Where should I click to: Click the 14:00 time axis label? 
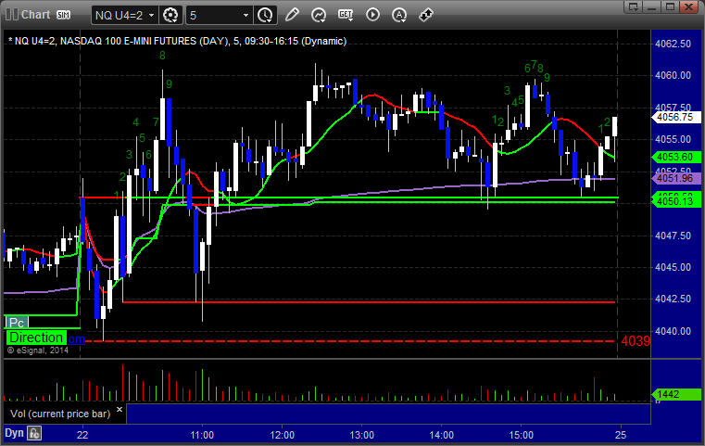442,435
